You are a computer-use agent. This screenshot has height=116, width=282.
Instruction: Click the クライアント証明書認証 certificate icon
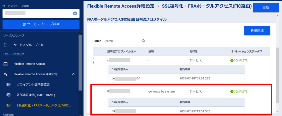(x=9, y=84)
